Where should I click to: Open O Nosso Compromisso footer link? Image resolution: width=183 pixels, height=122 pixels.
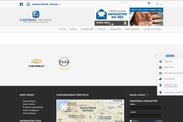coord(33,107)
